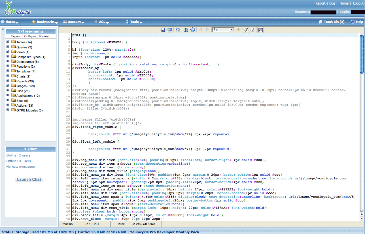Image resolution: width=365 pixels, height=234 pixels.
Task: Click the eraser icon in toolbar
Action: (x=252, y=30)
